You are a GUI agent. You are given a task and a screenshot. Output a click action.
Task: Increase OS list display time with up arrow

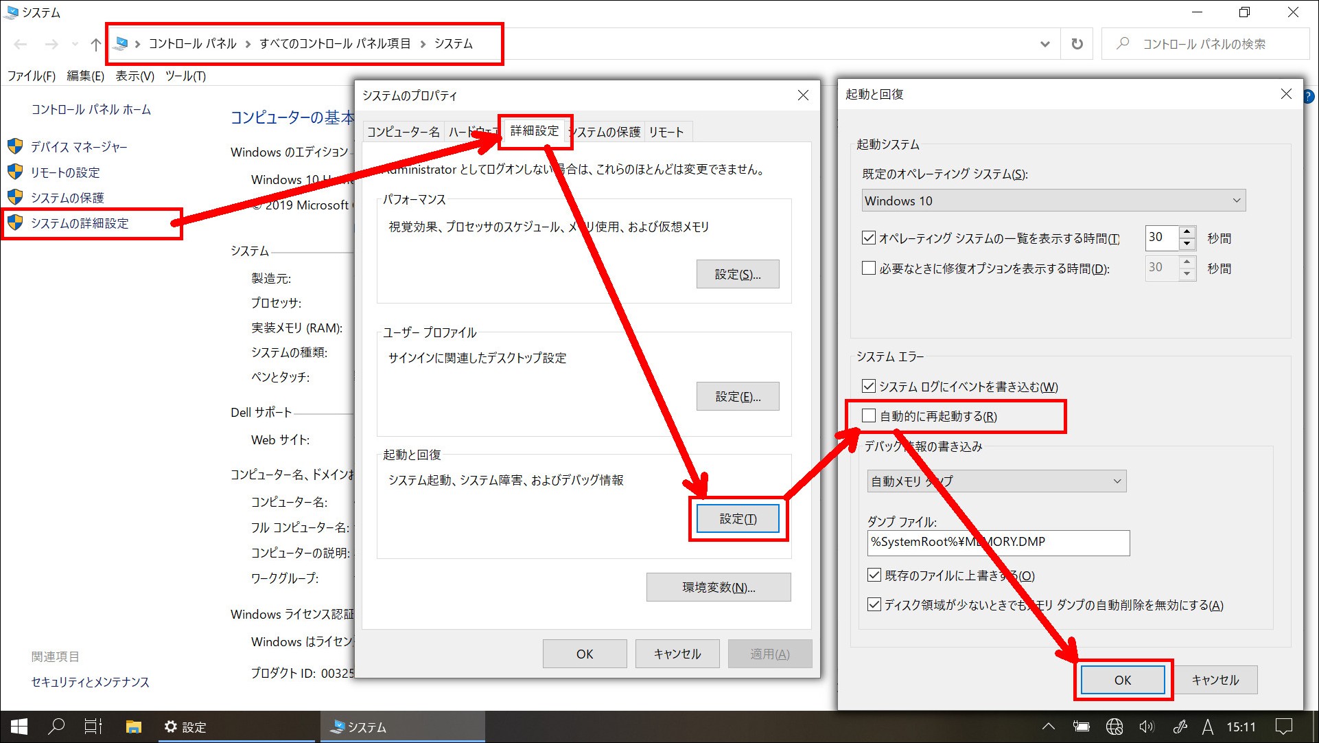coord(1187,231)
